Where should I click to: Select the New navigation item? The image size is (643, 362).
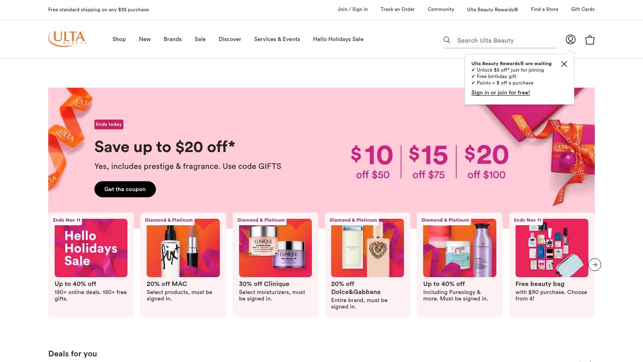[x=145, y=39]
